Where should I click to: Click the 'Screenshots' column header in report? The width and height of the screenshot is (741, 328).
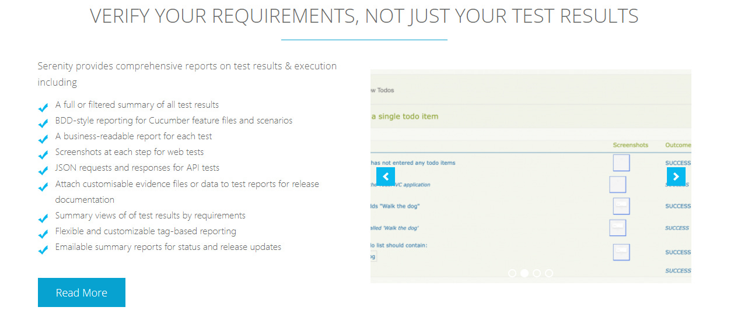630,145
